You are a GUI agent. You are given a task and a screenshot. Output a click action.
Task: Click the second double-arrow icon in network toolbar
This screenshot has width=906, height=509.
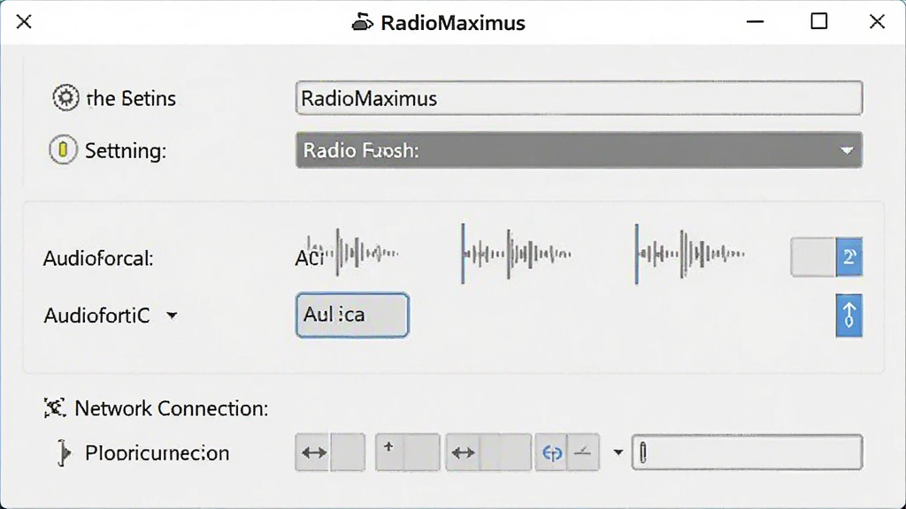coord(463,452)
